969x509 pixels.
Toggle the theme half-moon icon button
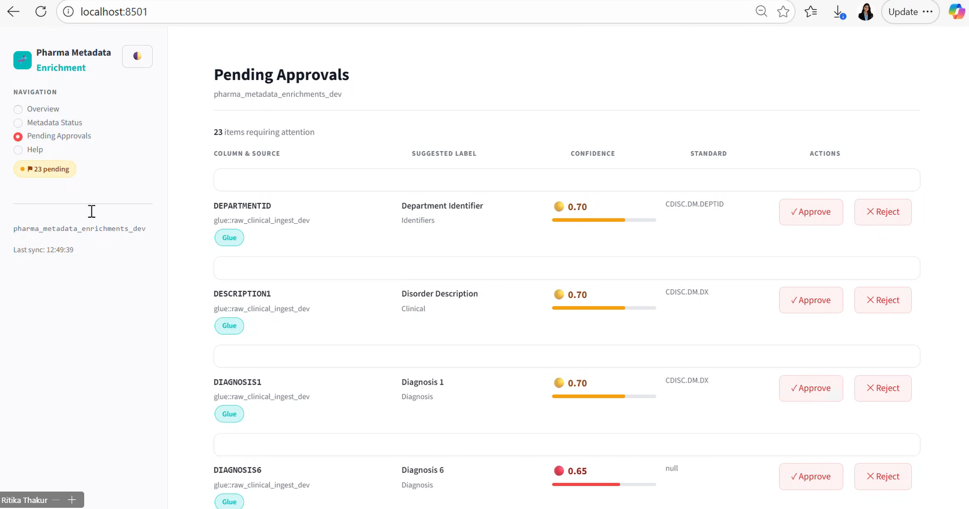click(137, 56)
